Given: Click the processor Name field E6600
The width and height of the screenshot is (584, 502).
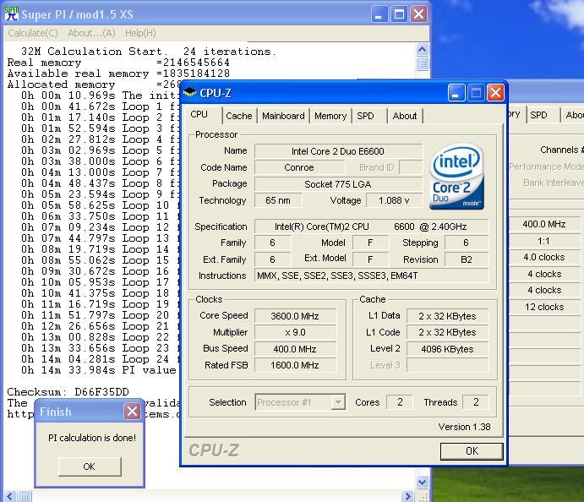Looking at the screenshot, I should (338, 151).
